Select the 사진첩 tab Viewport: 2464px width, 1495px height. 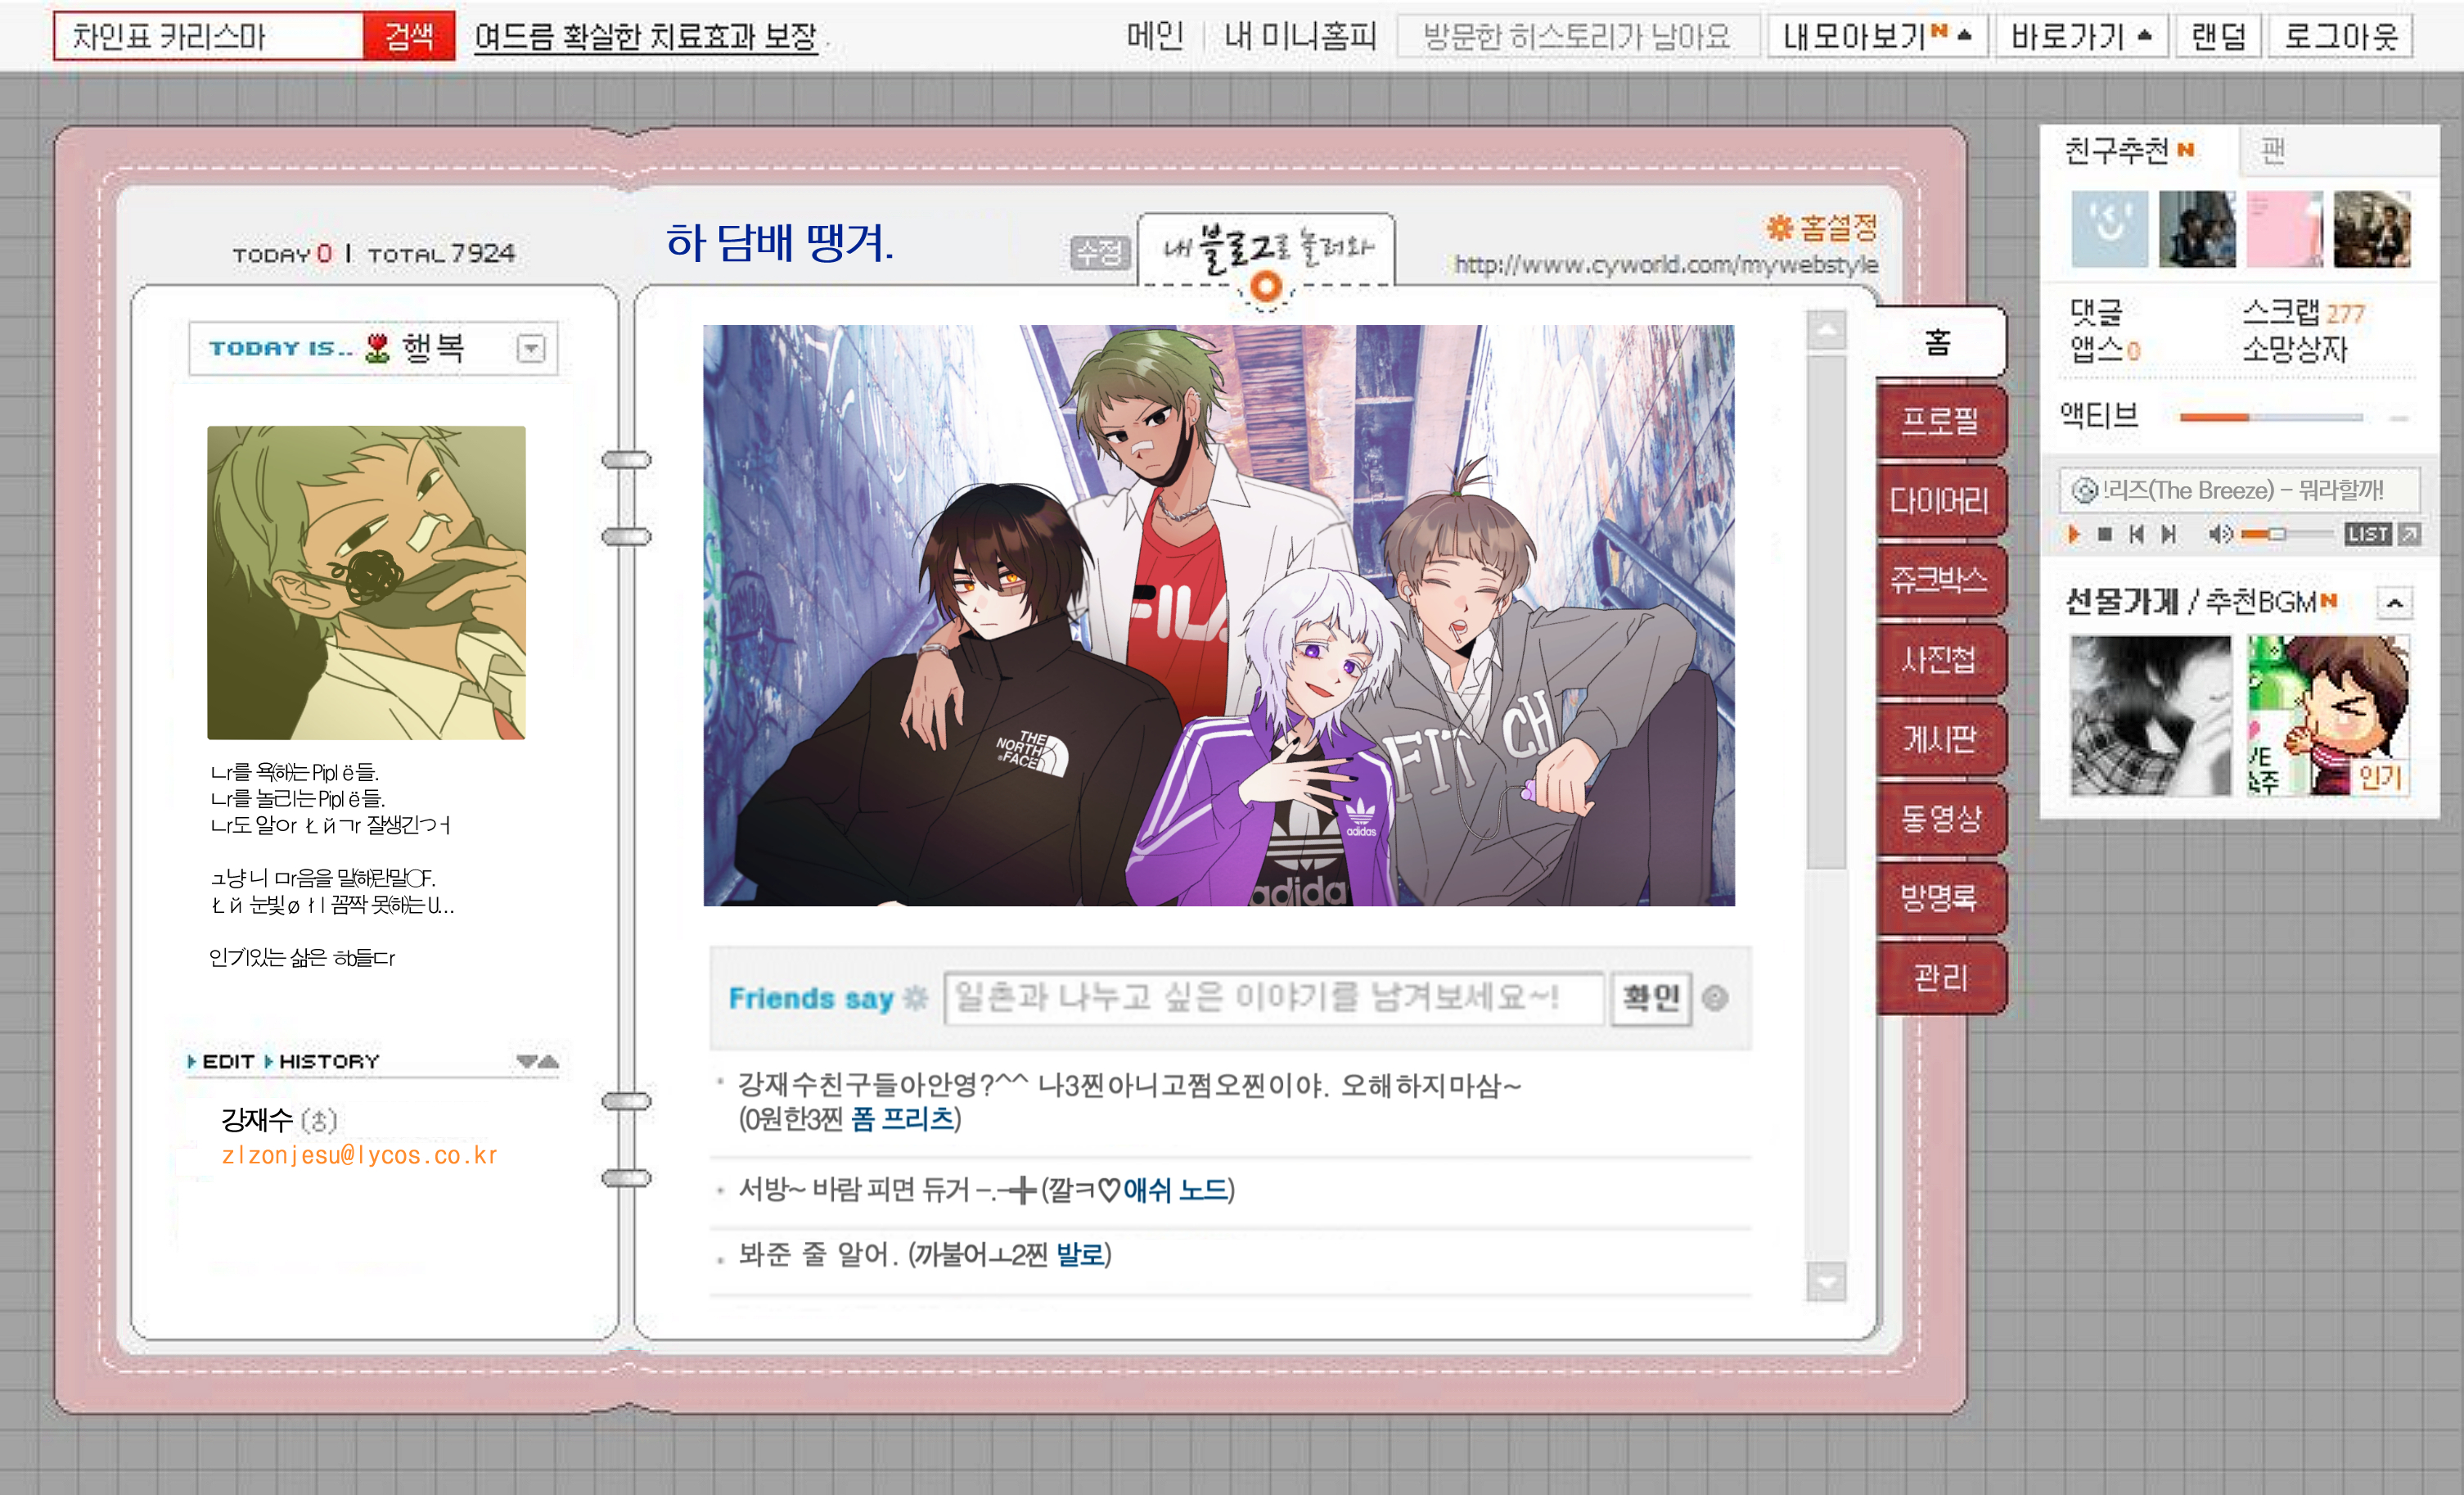point(1941,657)
